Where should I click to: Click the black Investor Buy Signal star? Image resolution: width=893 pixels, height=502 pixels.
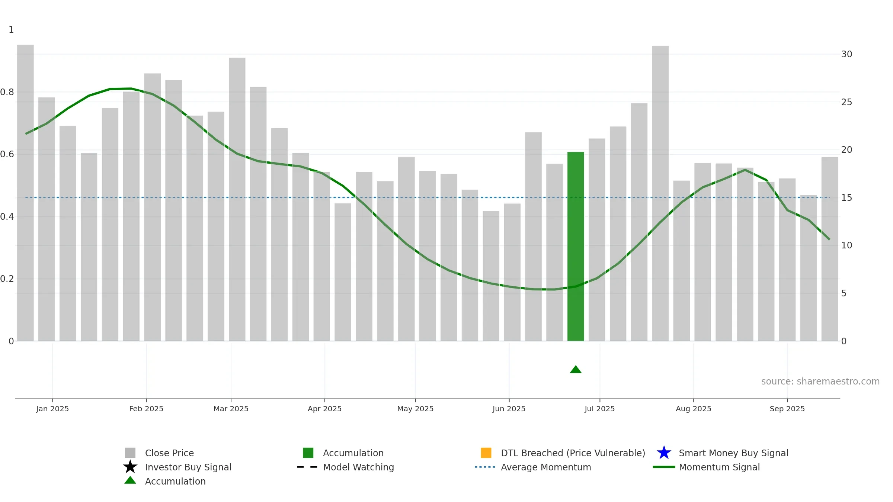pos(130,467)
